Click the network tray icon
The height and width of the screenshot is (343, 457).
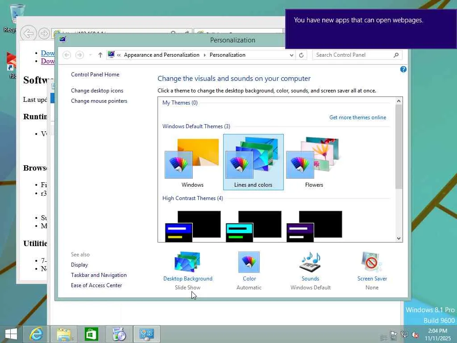[x=404, y=335]
